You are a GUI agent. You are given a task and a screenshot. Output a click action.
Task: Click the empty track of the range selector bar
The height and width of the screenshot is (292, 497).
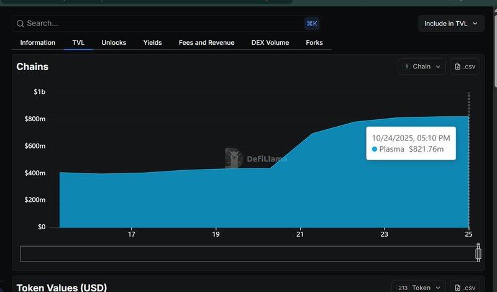[x=248, y=253]
